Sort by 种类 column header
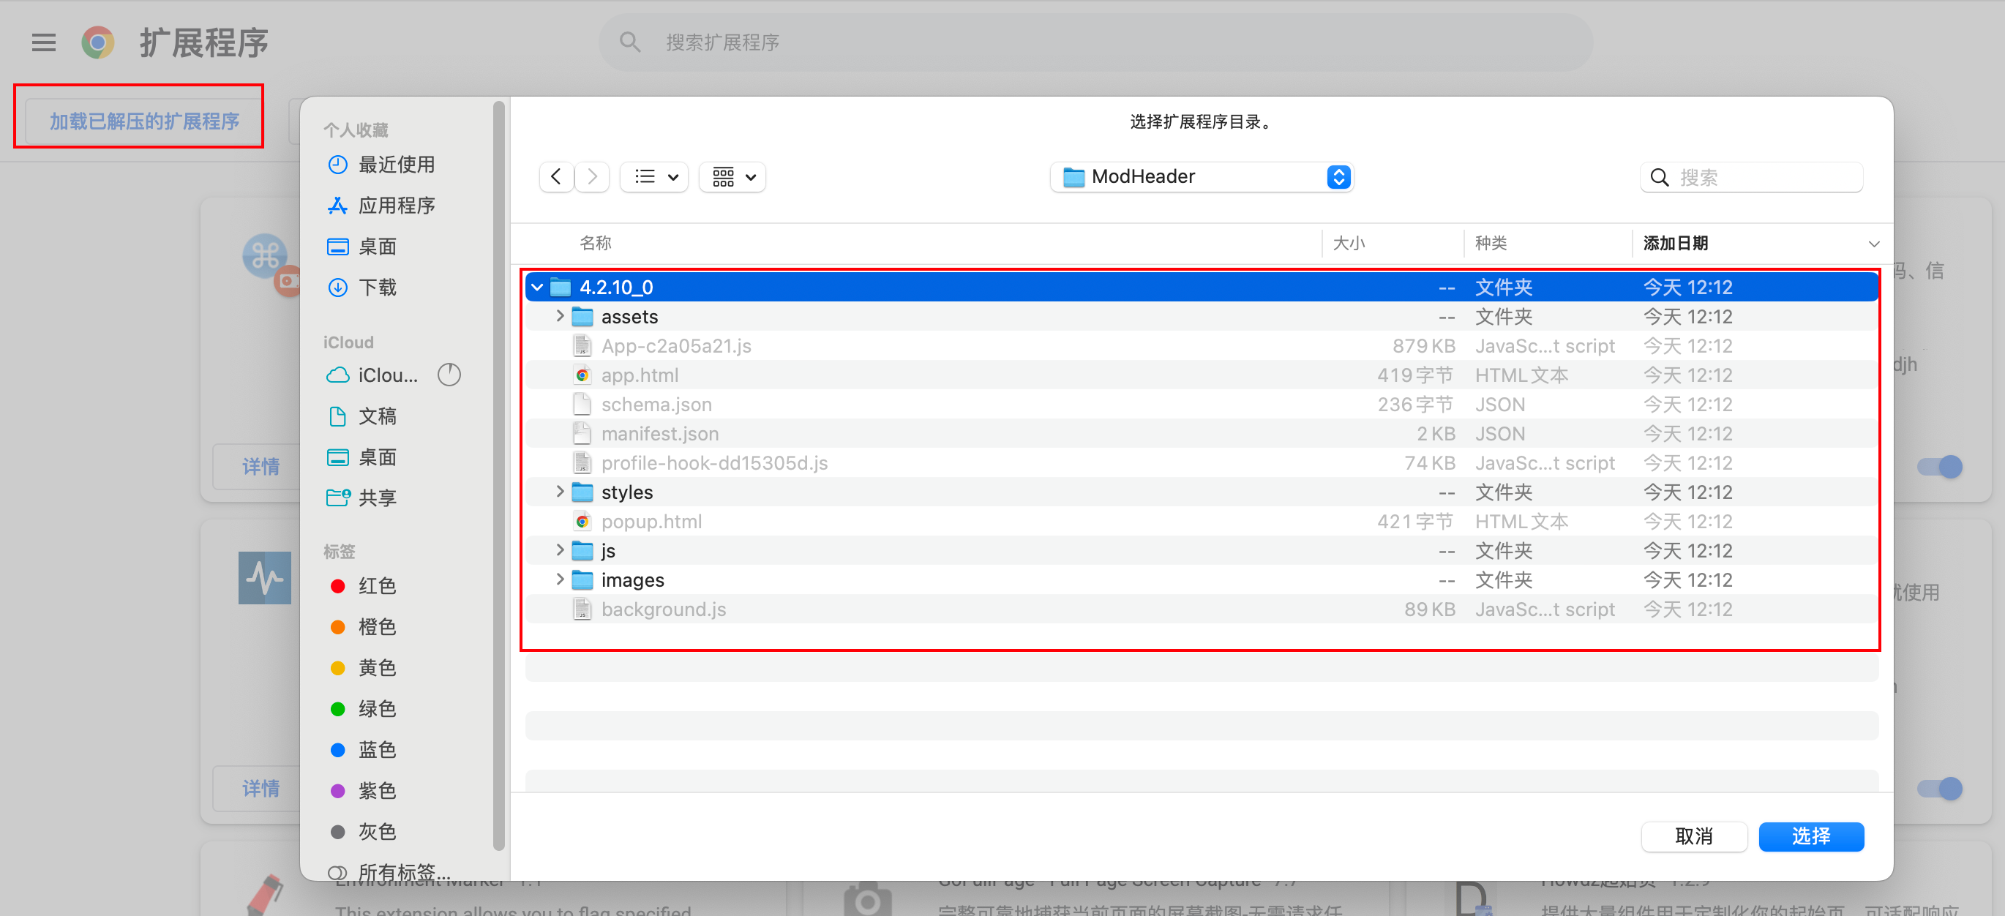 click(x=1491, y=244)
